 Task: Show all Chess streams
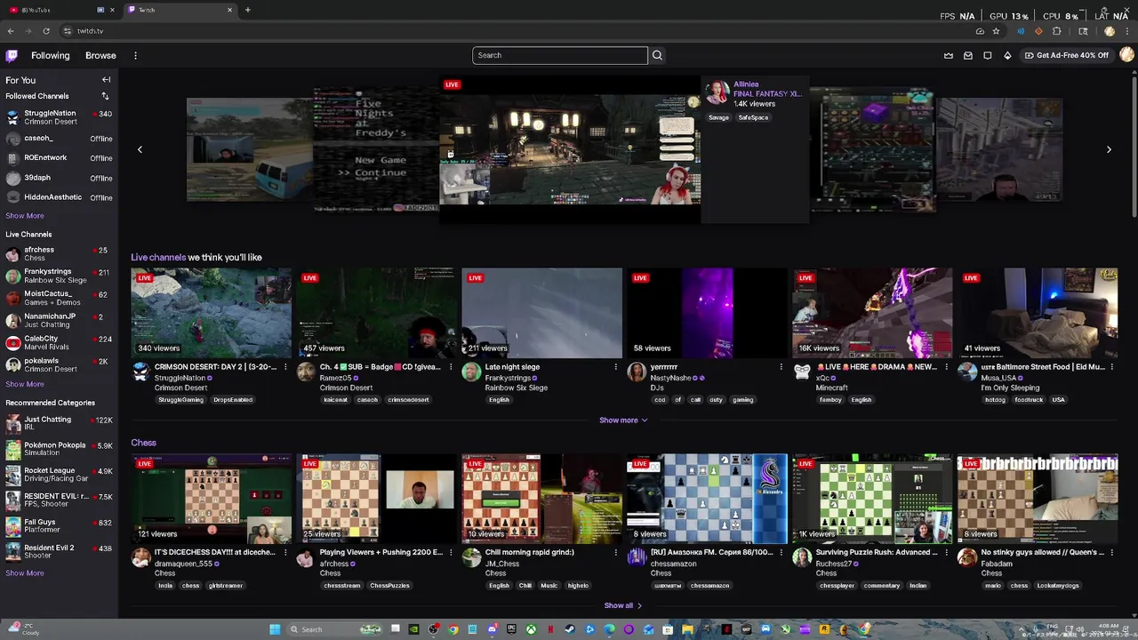click(622, 605)
